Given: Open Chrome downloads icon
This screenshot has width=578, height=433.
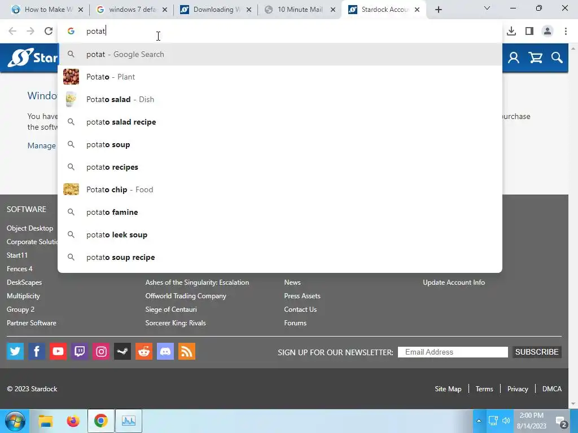Looking at the screenshot, I should (511, 31).
